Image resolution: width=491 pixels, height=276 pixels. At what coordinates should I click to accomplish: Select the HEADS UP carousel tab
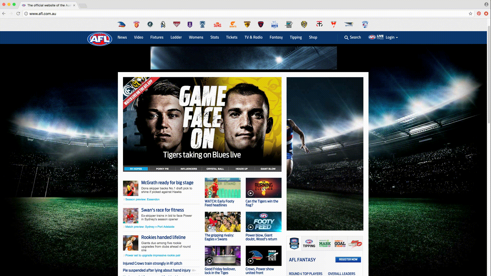(x=242, y=169)
